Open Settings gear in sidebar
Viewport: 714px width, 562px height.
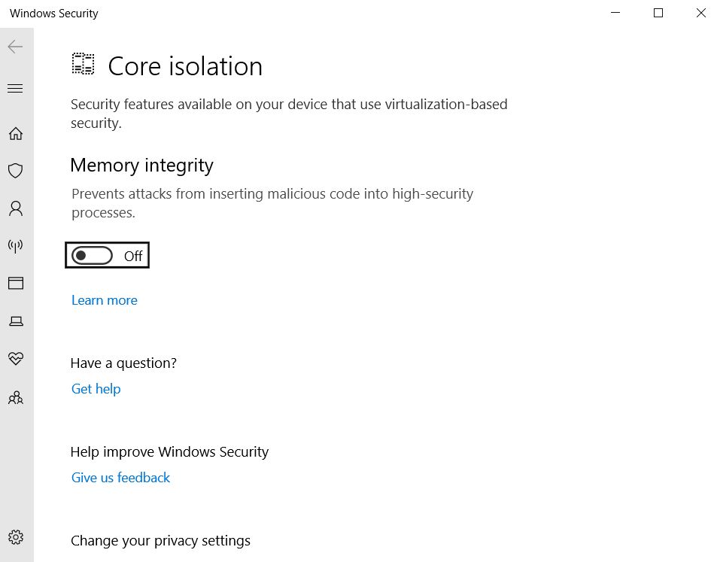(16, 537)
